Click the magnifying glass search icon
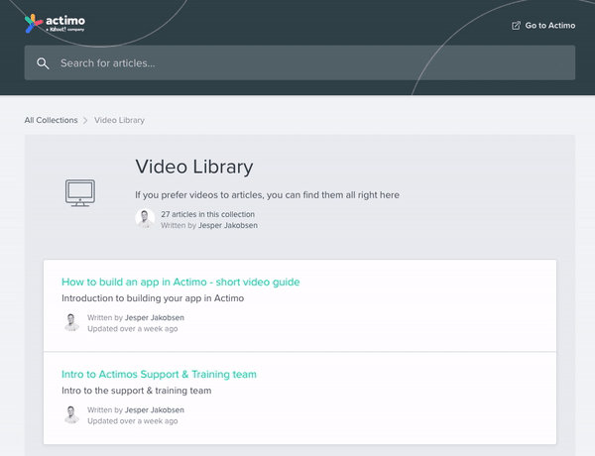Image resolution: width=595 pixels, height=456 pixels. pos(43,63)
